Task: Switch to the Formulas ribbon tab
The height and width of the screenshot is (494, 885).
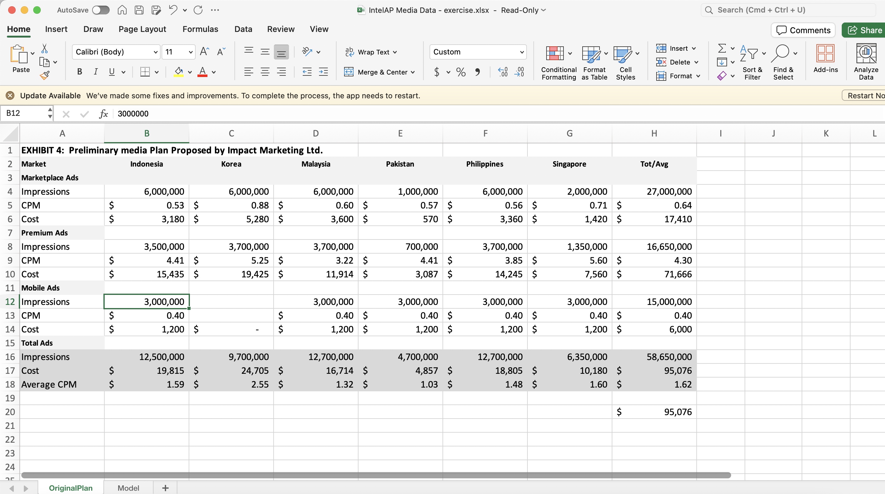Action: (x=200, y=29)
